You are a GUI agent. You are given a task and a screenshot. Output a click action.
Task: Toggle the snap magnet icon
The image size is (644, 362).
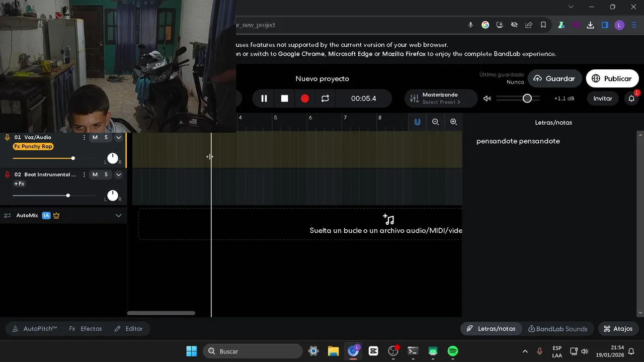[x=417, y=122]
